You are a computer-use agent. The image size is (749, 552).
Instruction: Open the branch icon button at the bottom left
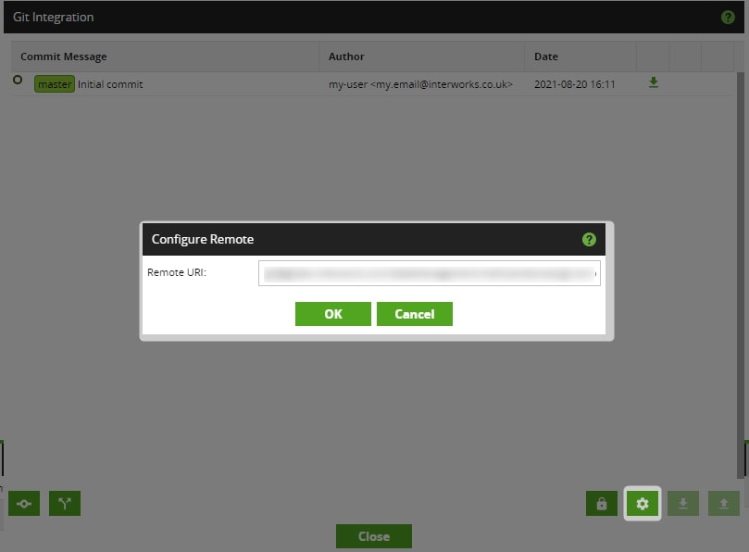(65, 503)
